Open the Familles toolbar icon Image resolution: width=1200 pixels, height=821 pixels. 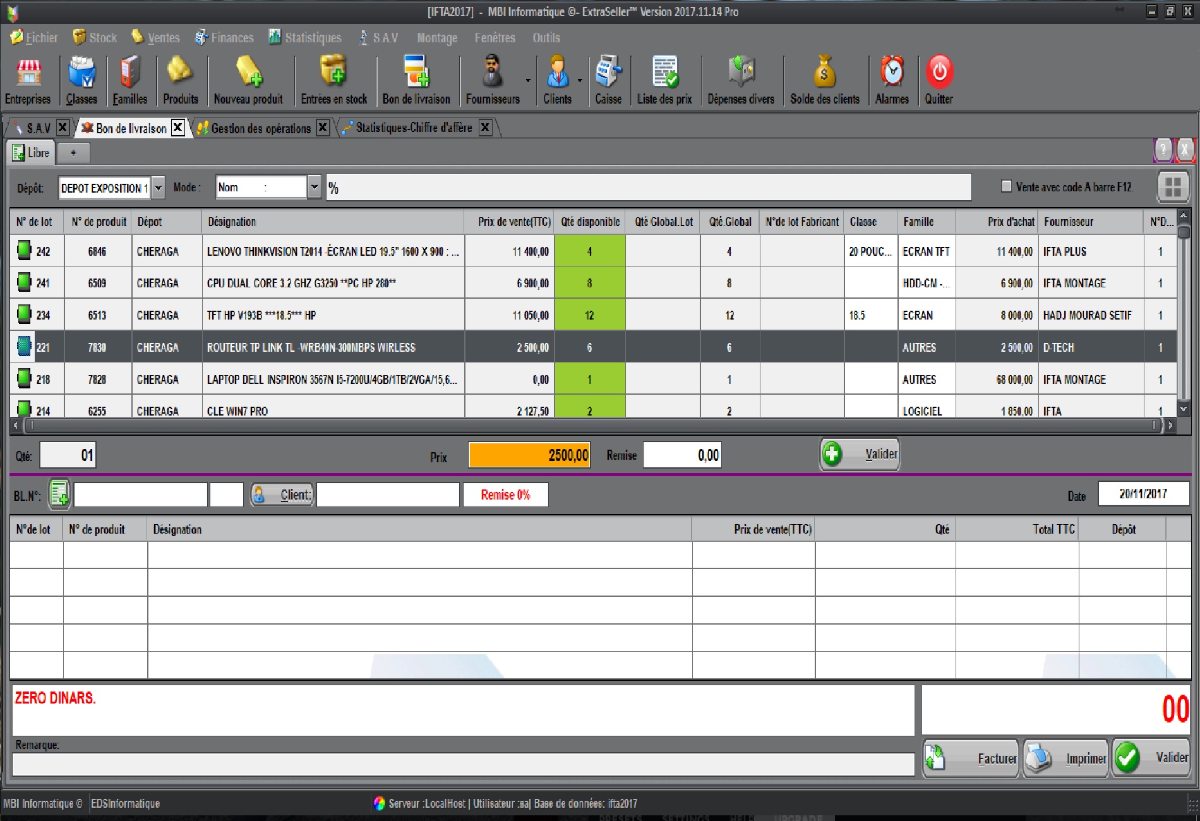click(129, 80)
